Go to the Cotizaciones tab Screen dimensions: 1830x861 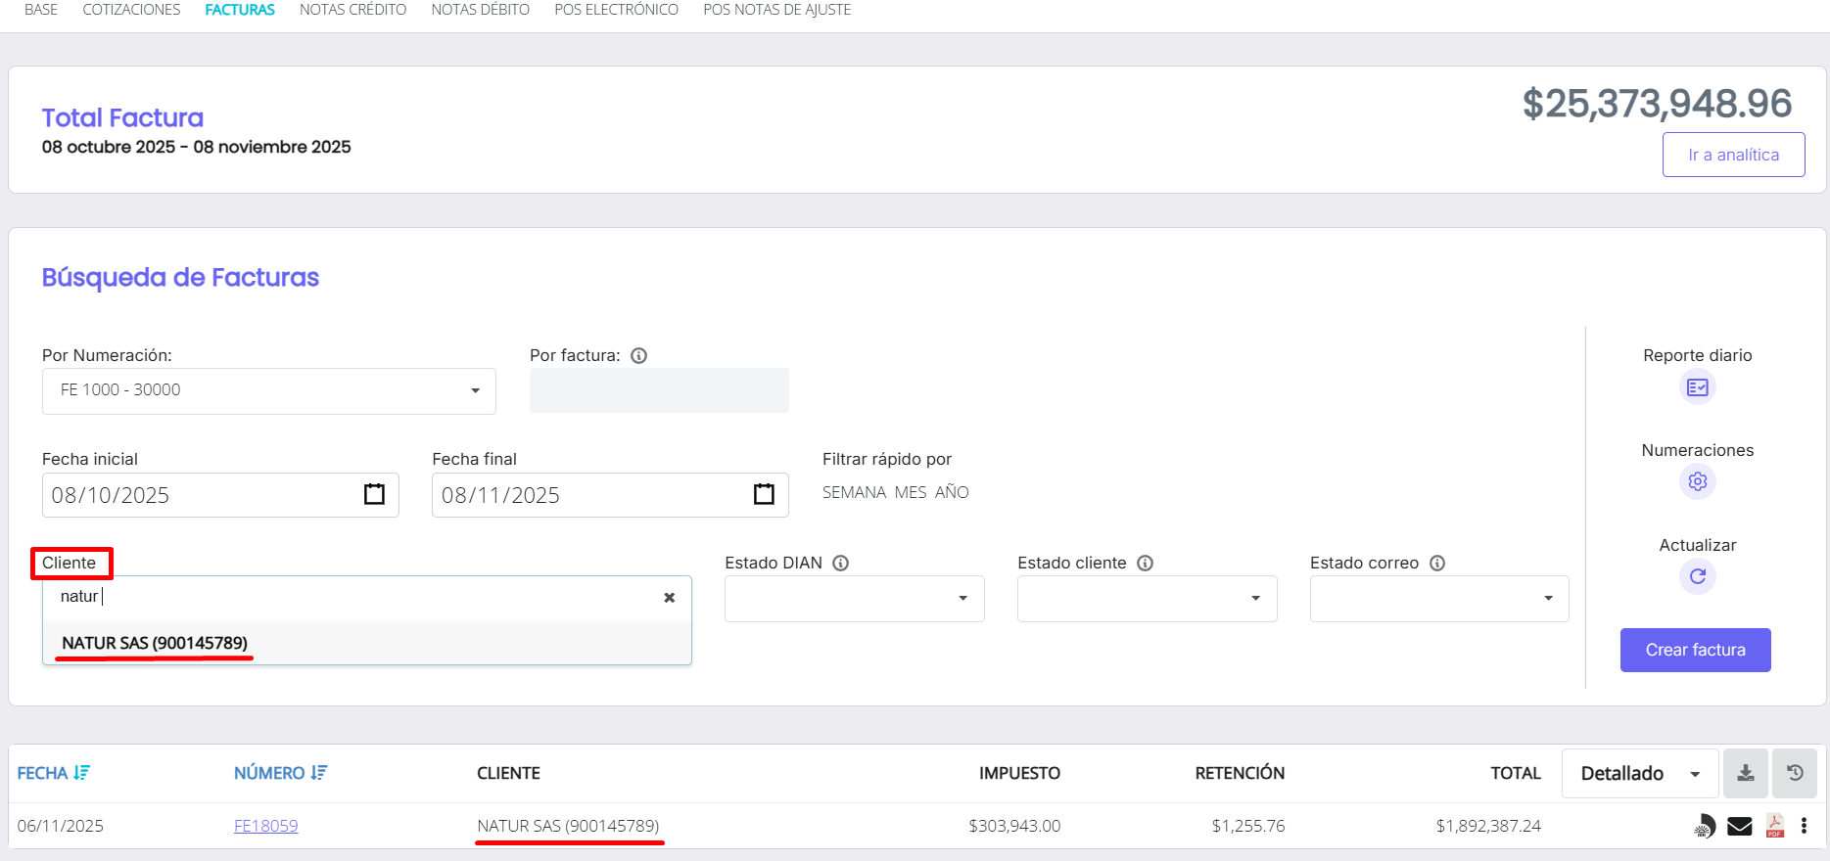131,10
